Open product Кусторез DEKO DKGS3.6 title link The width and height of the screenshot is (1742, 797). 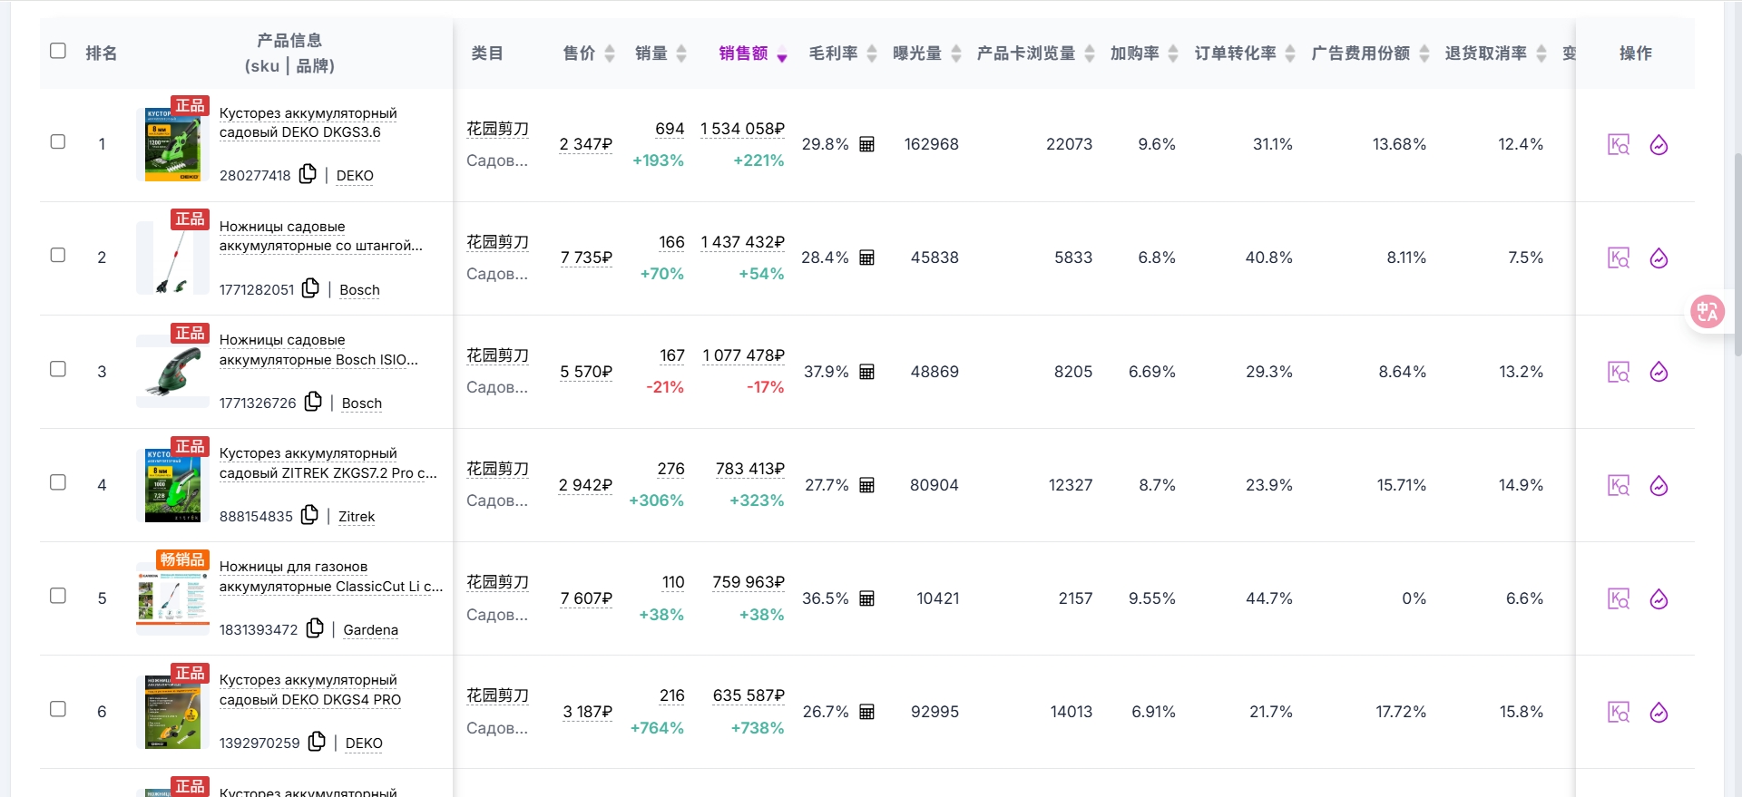point(308,122)
